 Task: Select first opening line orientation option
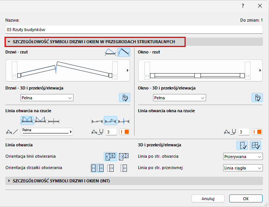pyautogui.click(x=110, y=156)
